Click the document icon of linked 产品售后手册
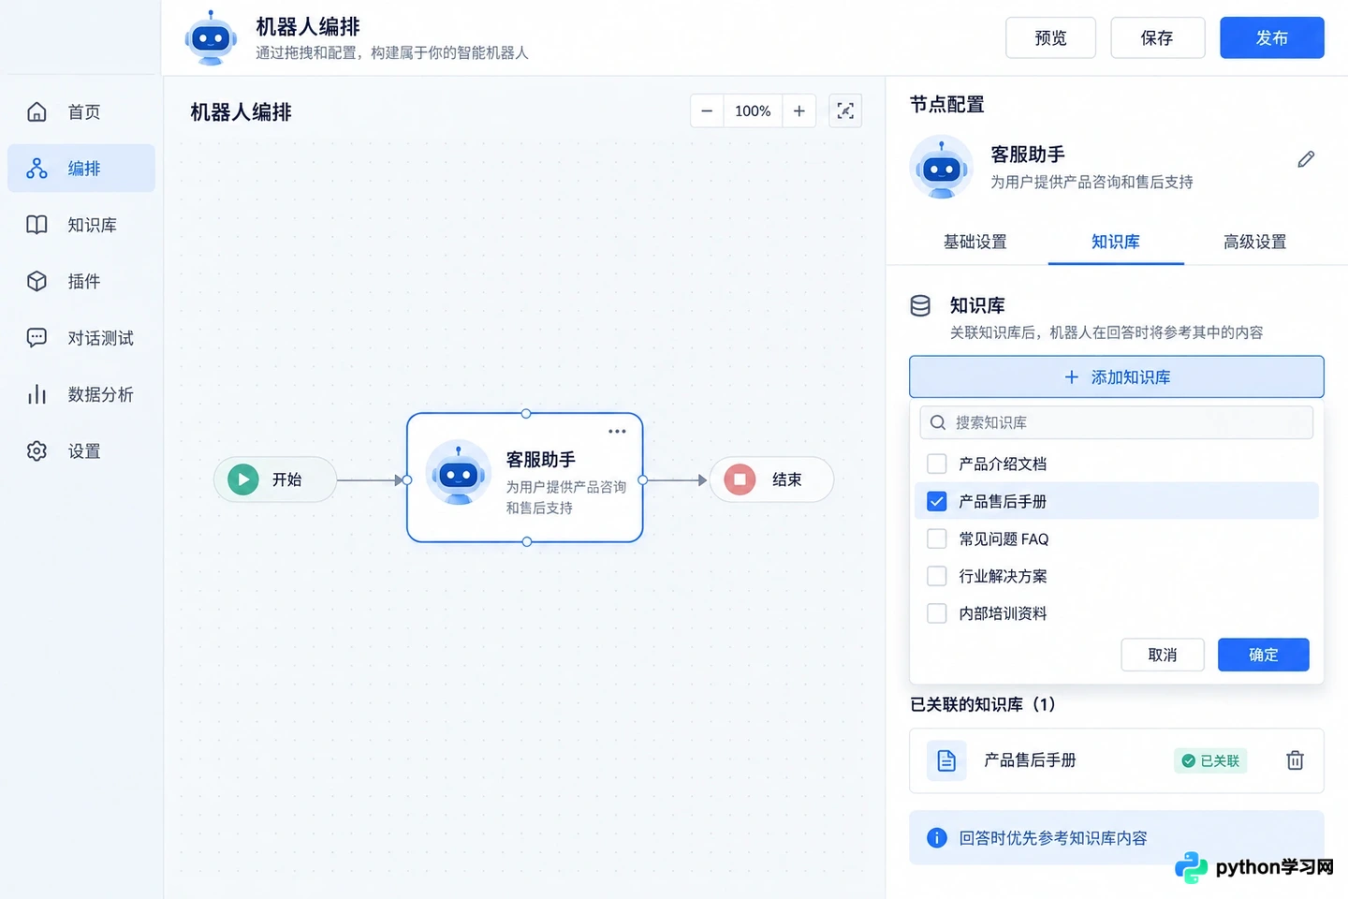 click(x=946, y=760)
